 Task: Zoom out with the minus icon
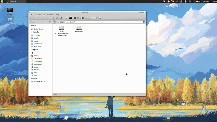75,18
